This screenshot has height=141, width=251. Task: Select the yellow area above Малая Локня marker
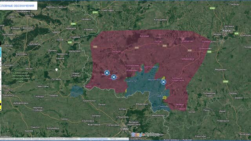[163, 78]
